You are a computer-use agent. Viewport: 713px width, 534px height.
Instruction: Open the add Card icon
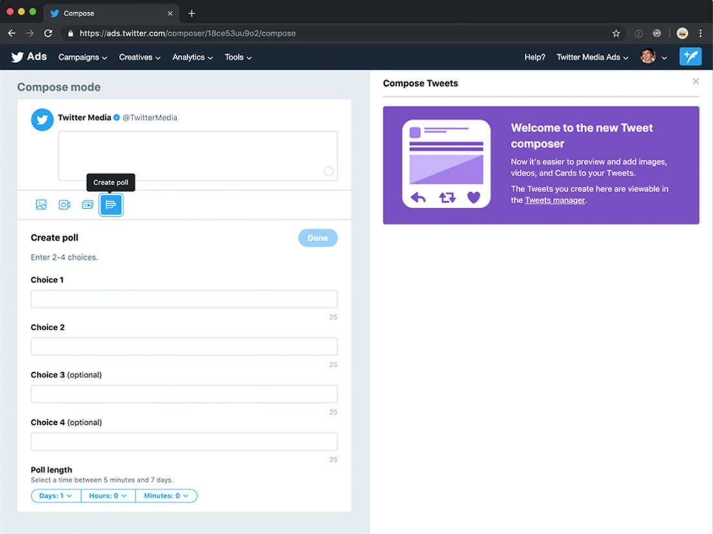(x=87, y=204)
